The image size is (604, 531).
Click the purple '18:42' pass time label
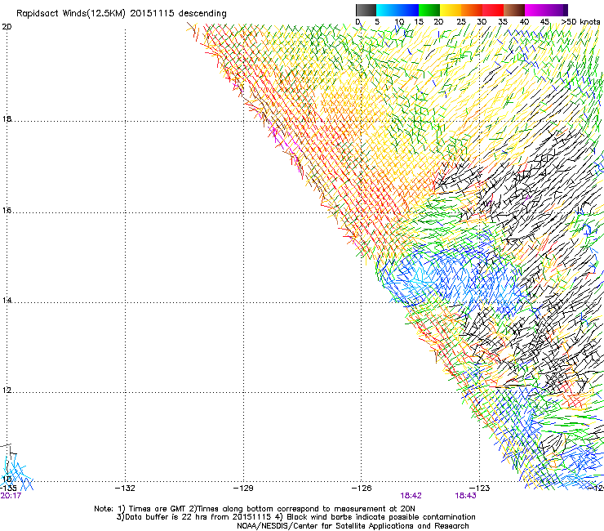pyautogui.click(x=411, y=496)
